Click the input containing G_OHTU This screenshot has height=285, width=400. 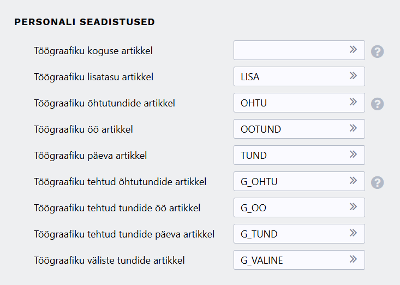tap(299, 181)
